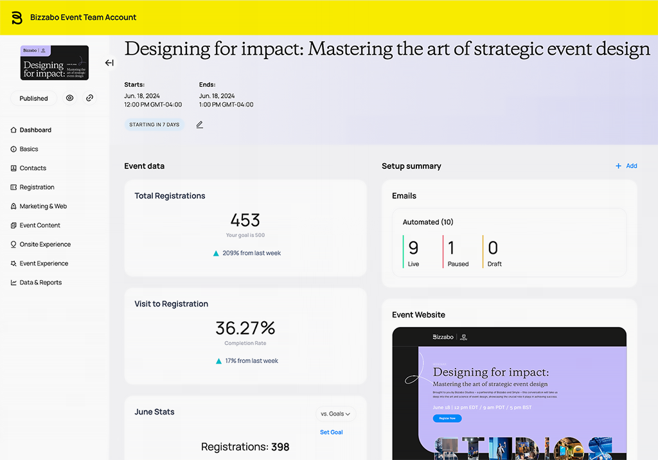The width and height of the screenshot is (658, 460).
Task: Click the Bizzabo Event Team Account title
Action: pyautogui.click(x=83, y=17)
